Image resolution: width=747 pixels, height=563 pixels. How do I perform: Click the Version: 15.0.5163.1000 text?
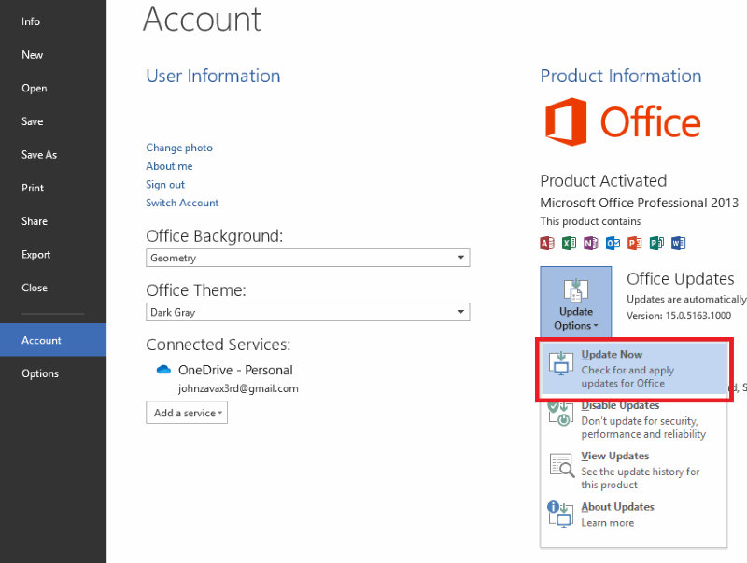point(679,316)
